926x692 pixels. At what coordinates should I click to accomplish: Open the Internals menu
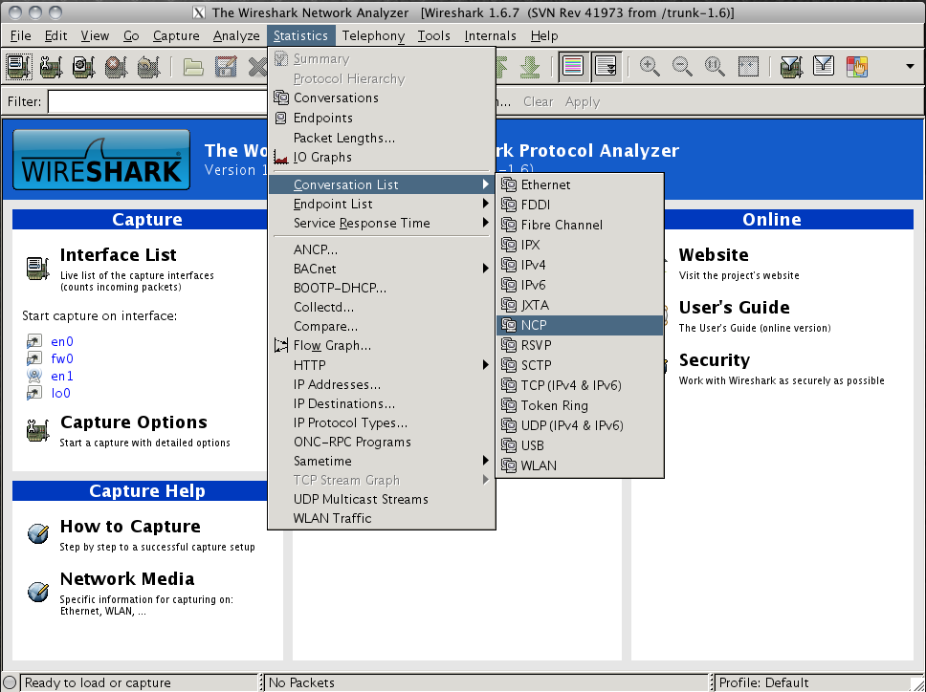point(490,36)
